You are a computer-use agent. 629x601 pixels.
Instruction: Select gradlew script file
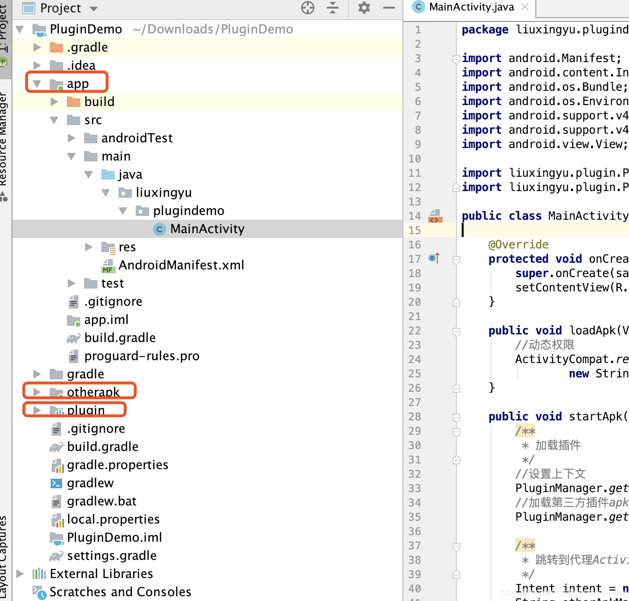[90, 483]
